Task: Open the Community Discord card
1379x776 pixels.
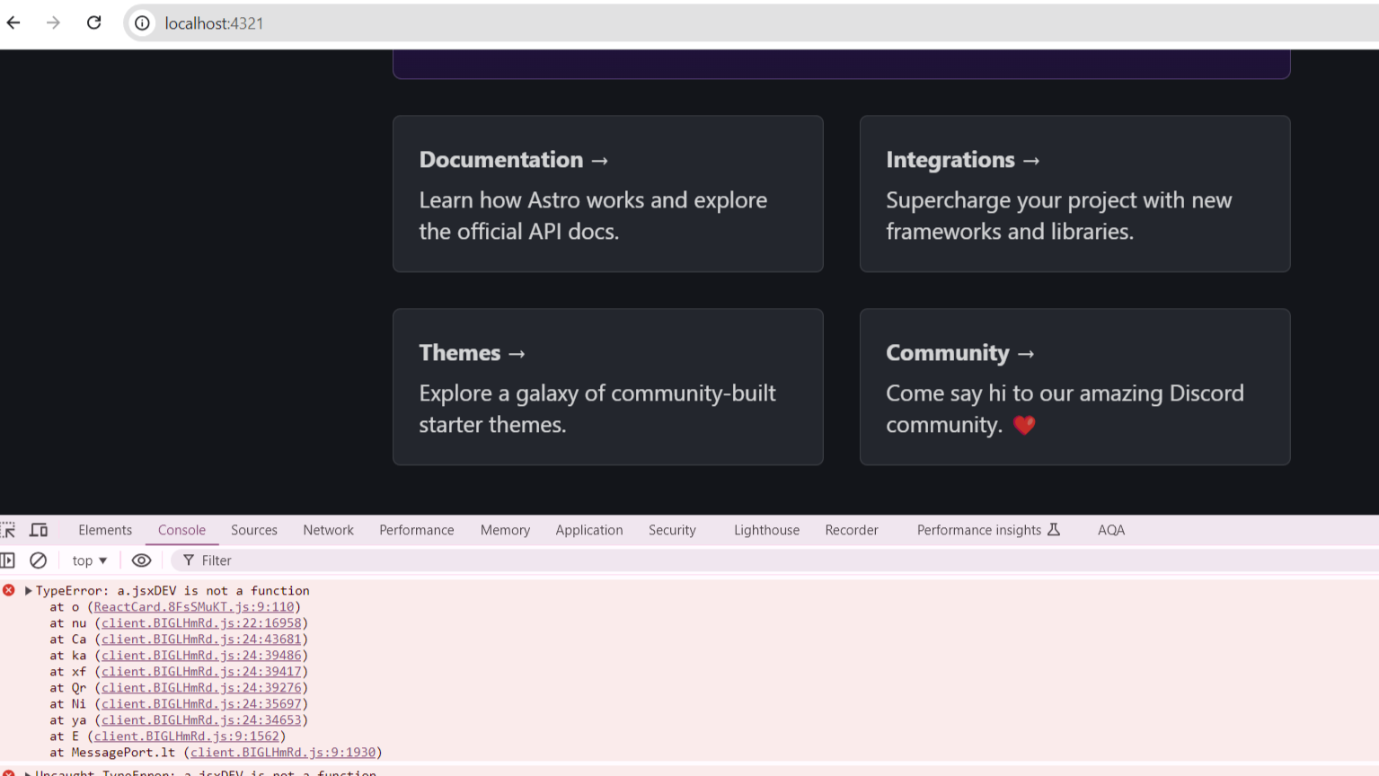Action: click(1074, 387)
